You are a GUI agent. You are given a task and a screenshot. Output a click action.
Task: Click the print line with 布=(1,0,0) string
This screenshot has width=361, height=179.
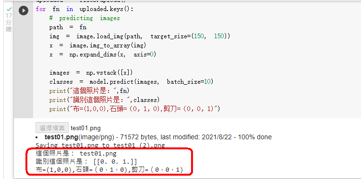(x=135, y=109)
